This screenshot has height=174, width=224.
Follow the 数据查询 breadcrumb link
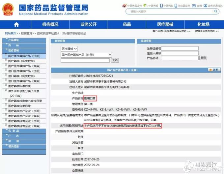tap(27, 33)
